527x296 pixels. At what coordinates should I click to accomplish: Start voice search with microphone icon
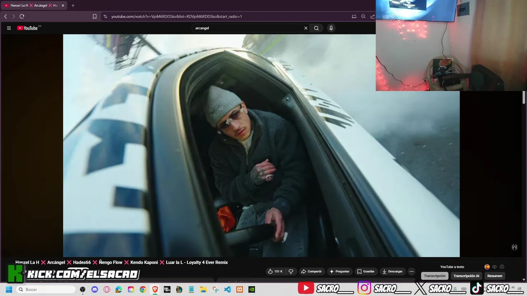tap(331, 28)
